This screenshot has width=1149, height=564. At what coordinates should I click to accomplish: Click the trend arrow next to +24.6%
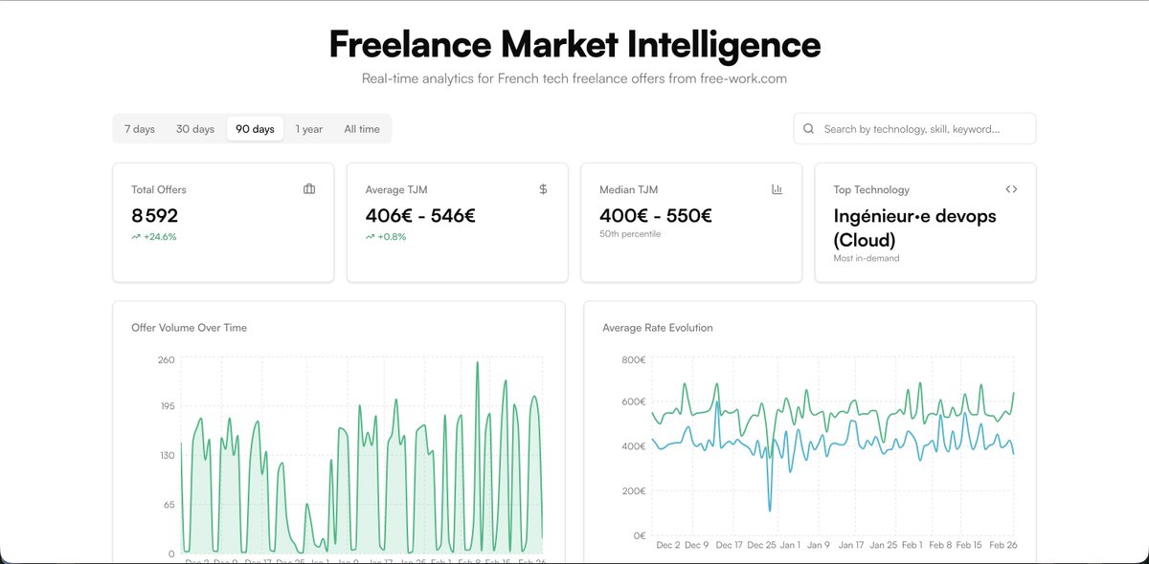[x=136, y=236]
